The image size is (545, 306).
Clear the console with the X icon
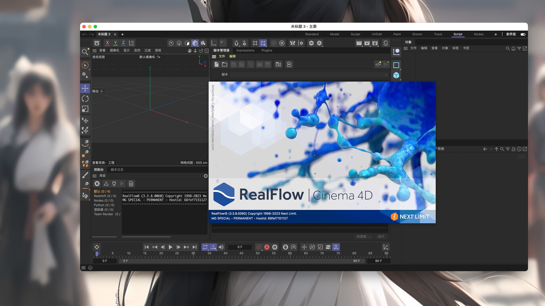click(x=97, y=184)
